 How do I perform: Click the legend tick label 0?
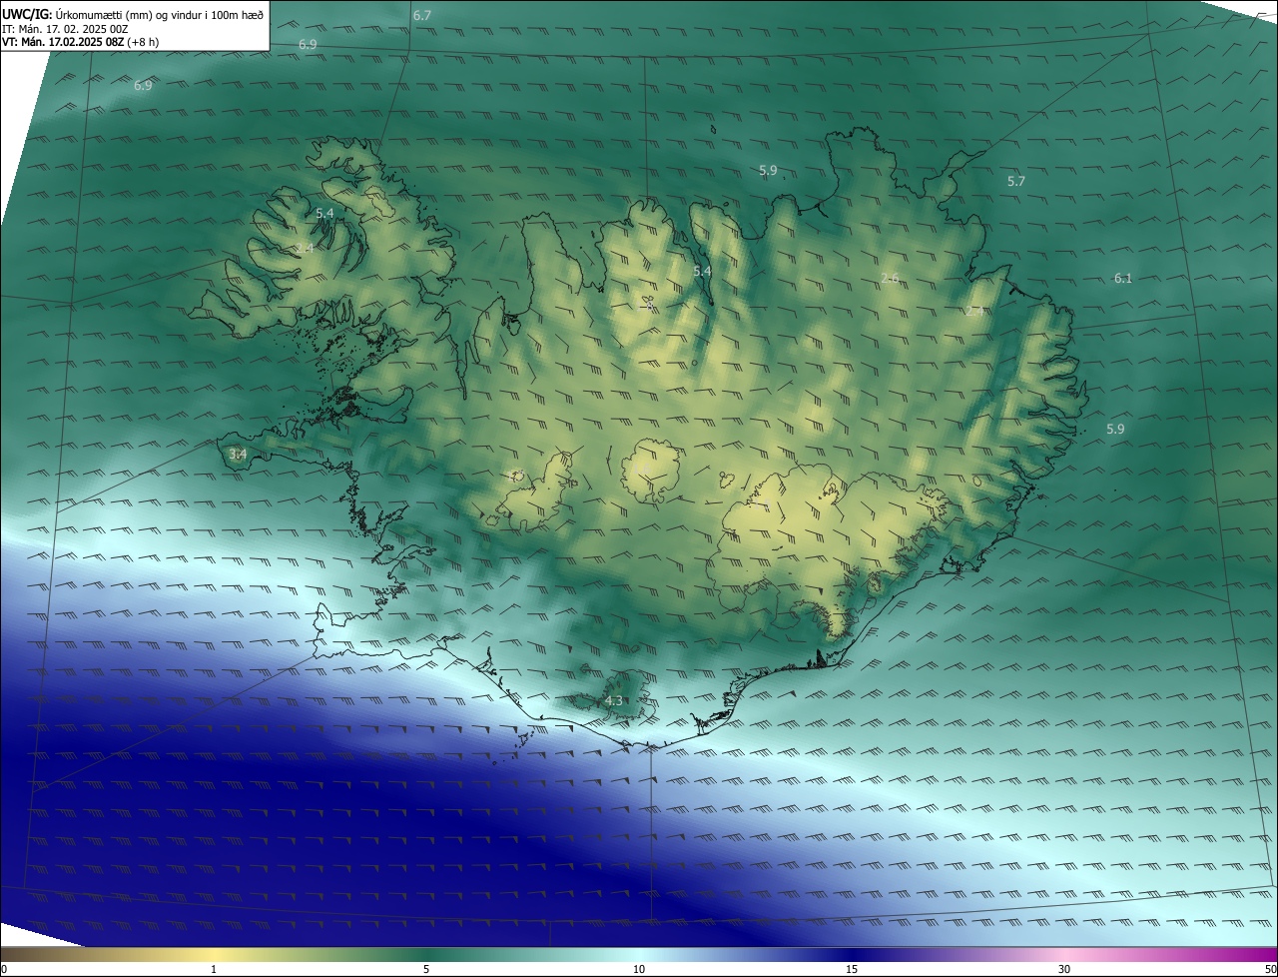pos(3,969)
